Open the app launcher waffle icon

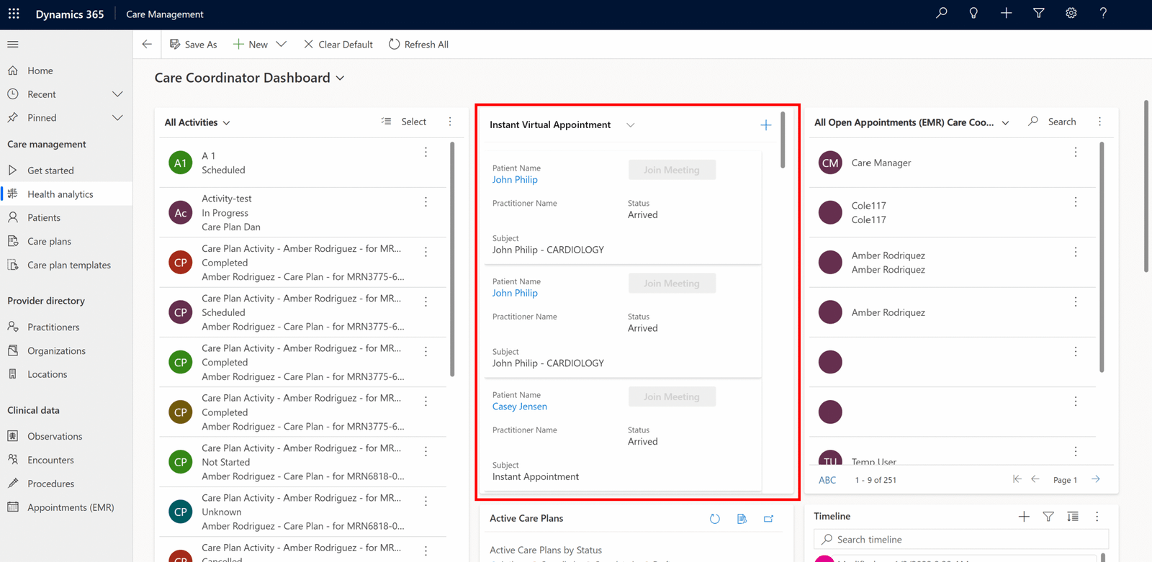(x=14, y=14)
